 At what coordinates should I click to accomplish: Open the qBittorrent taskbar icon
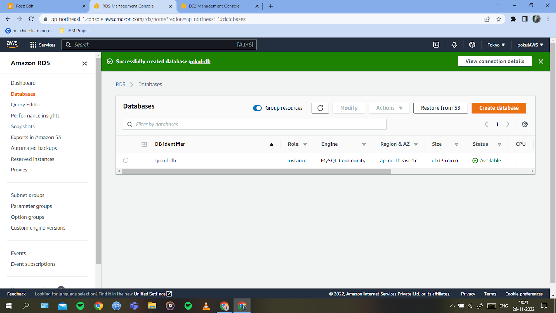[x=116, y=306]
